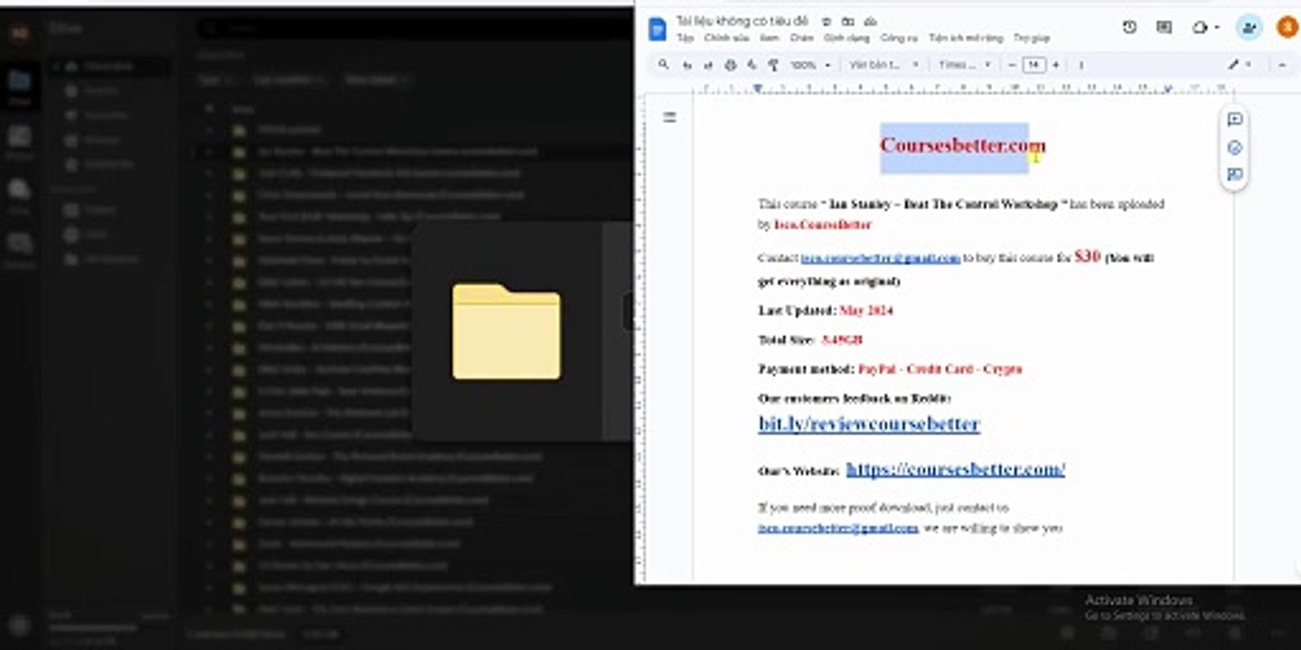Open the Chỉnh sửa menu

coord(726,39)
